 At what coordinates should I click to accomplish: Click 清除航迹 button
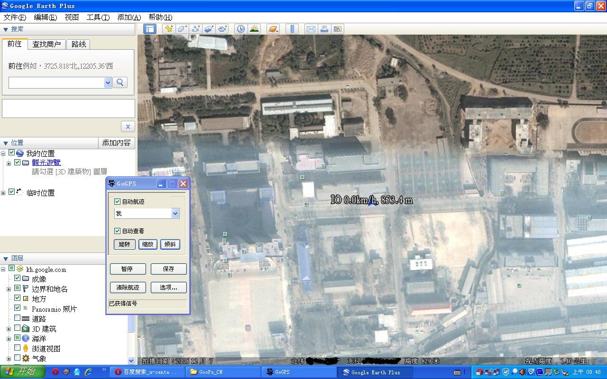(x=128, y=287)
